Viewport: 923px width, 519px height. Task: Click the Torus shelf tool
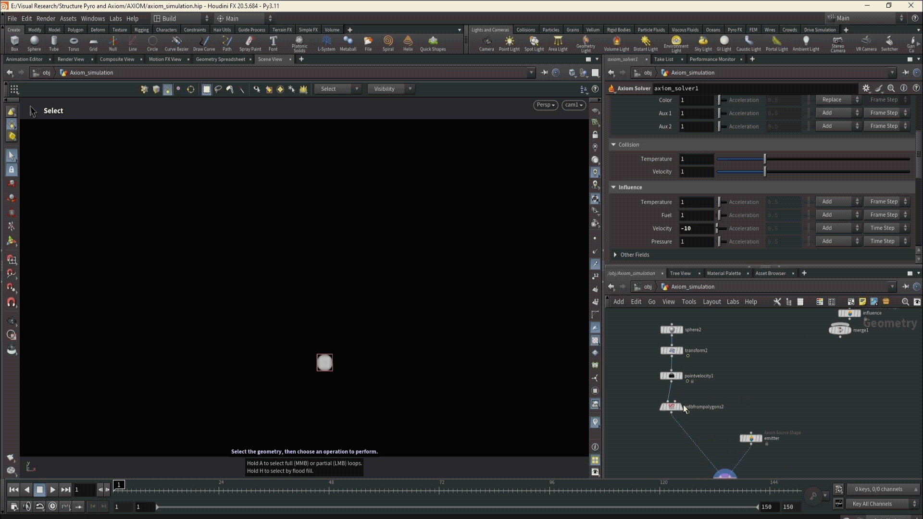tap(73, 43)
